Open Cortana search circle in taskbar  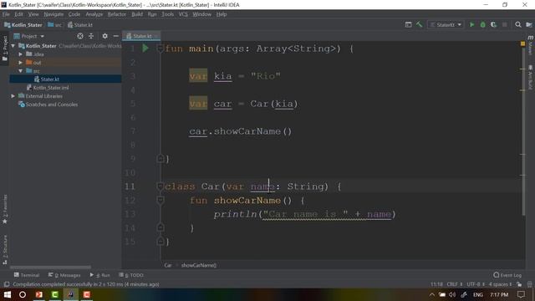point(23,294)
